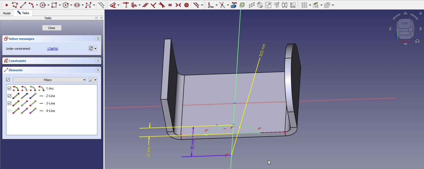Click the TOP face of navigation cube
This screenshot has width=424, height=169.
pyautogui.click(x=404, y=24)
